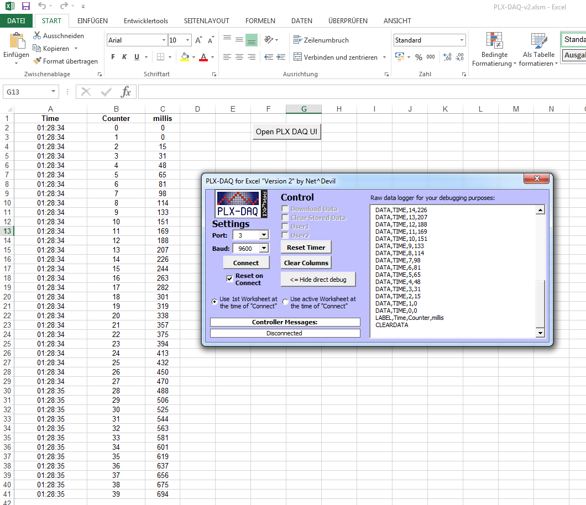Apply cell borders icon

pos(161,57)
